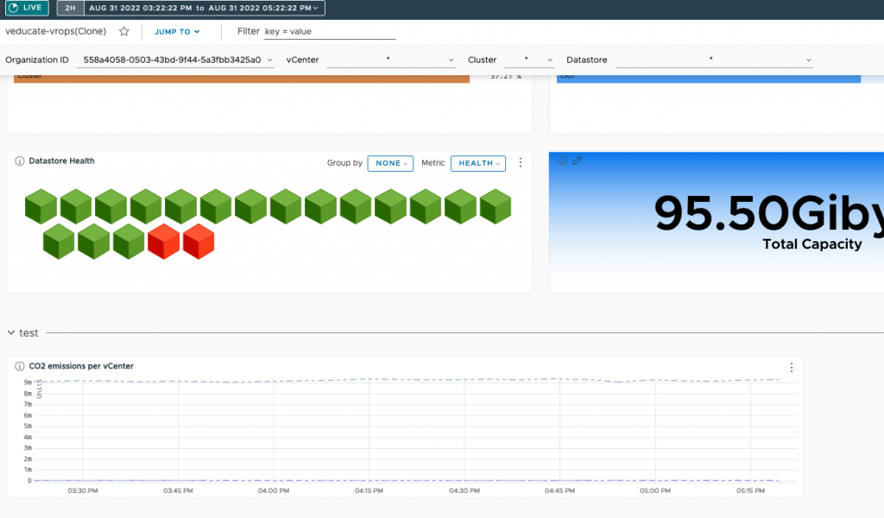Open the JUMP TO menu
The image size is (884, 518).
[177, 32]
